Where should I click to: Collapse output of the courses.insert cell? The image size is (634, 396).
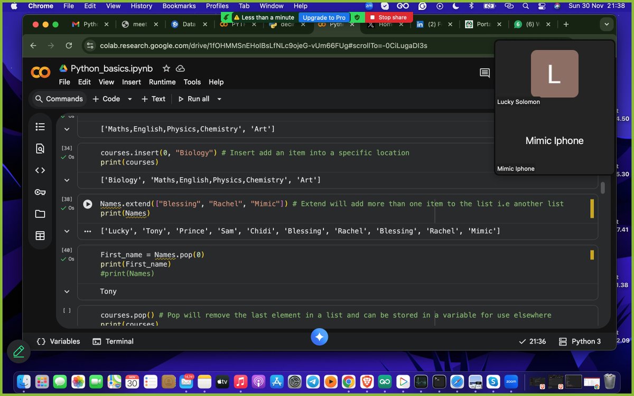tap(67, 180)
